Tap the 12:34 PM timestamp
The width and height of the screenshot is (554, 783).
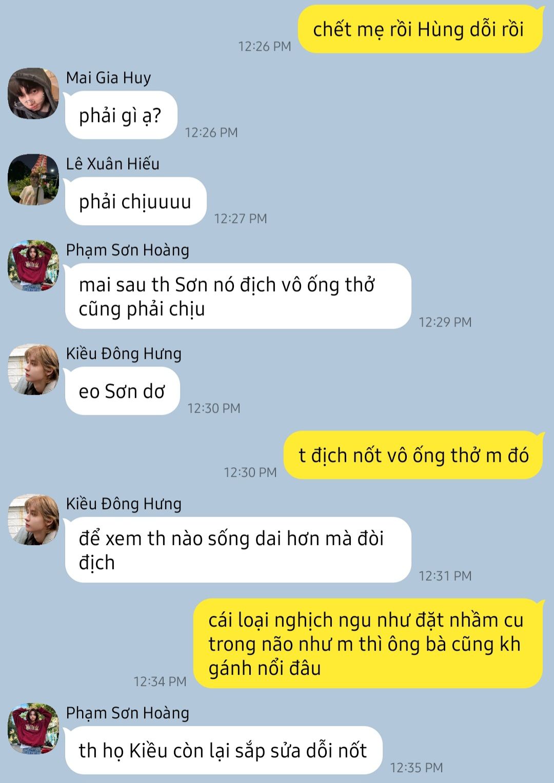click(x=160, y=681)
